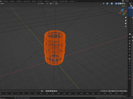Image resolution: width=133 pixels, height=99 pixels.
Task: Toggle show gizmo button
Action: [107, 4]
